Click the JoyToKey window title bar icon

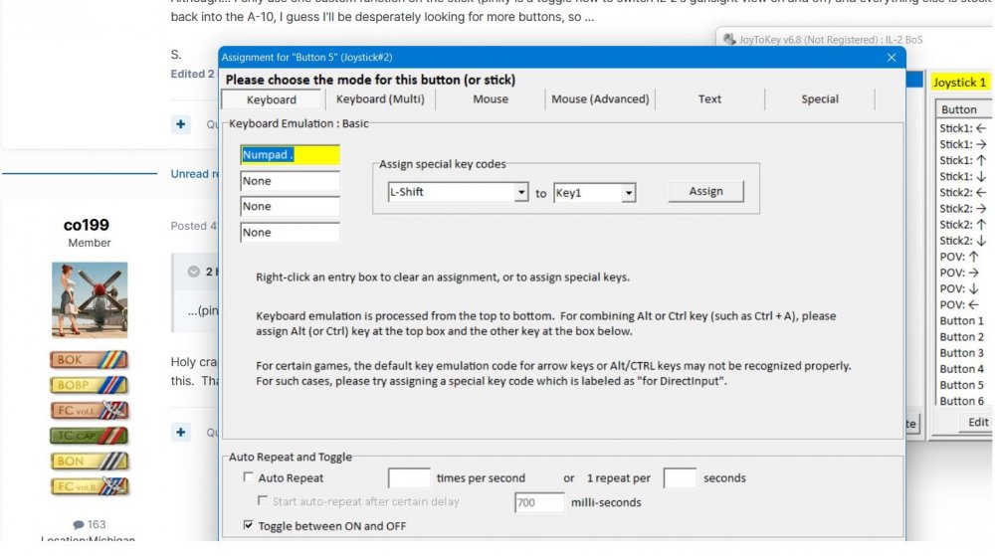coord(729,40)
